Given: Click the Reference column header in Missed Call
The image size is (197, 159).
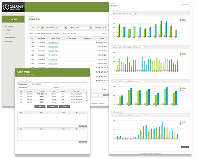Looking at the screenshot, I should (x=87, y=38).
